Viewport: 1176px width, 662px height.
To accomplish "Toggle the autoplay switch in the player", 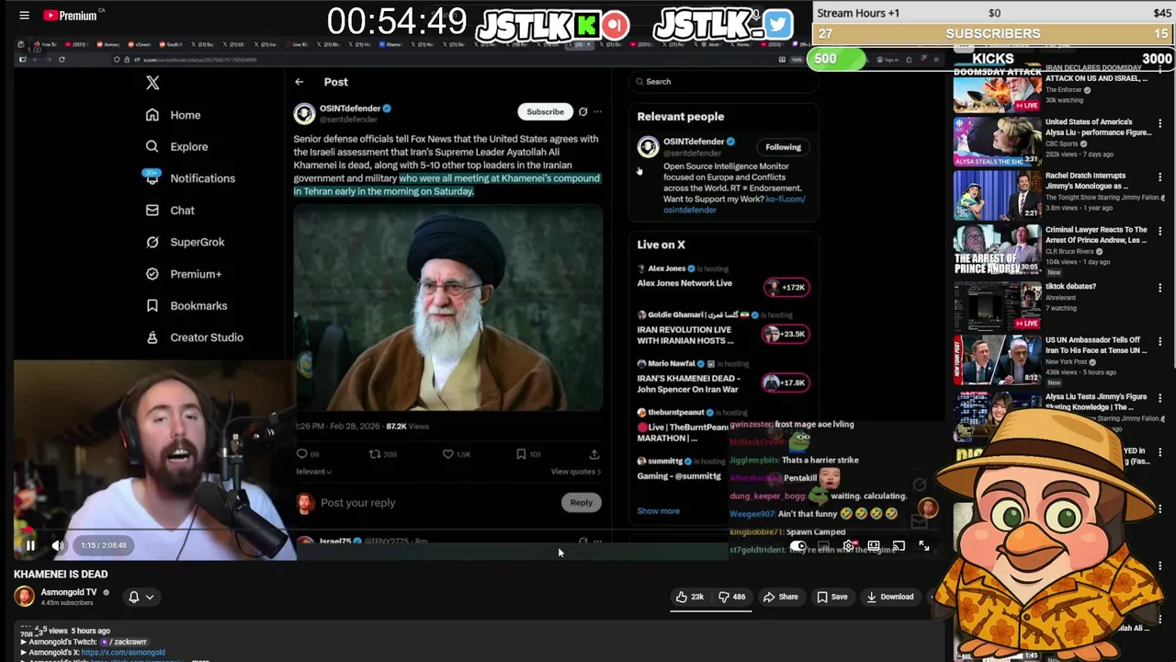I will (x=797, y=546).
